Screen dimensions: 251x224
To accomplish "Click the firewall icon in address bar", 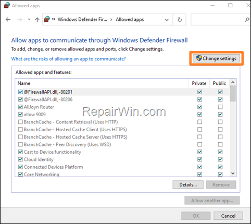I will (x=47, y=19).
